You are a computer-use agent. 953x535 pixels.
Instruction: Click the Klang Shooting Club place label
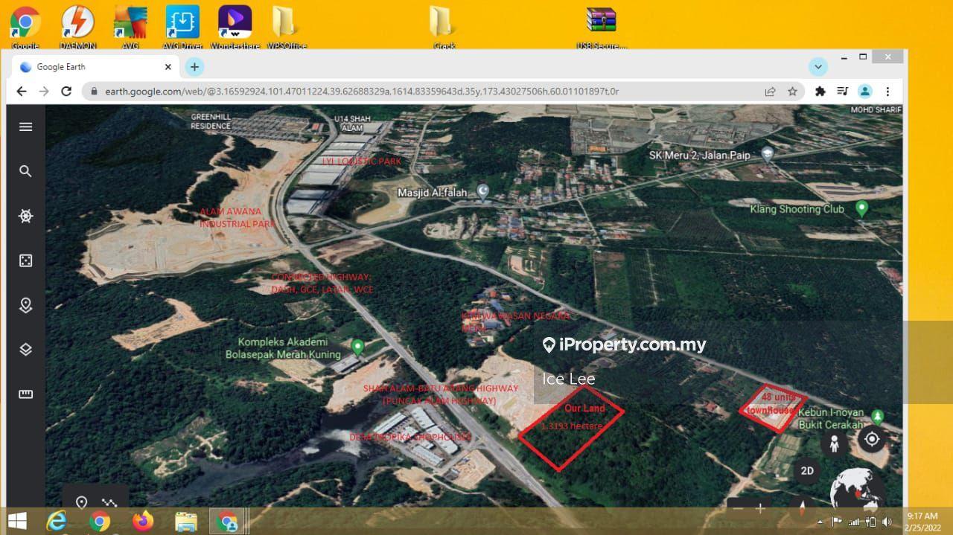[797, 209]
